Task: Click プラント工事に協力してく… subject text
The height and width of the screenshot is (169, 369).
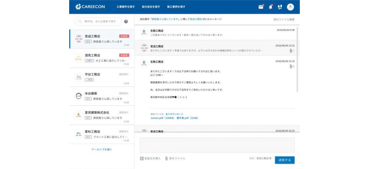Action: pos(110,137)
